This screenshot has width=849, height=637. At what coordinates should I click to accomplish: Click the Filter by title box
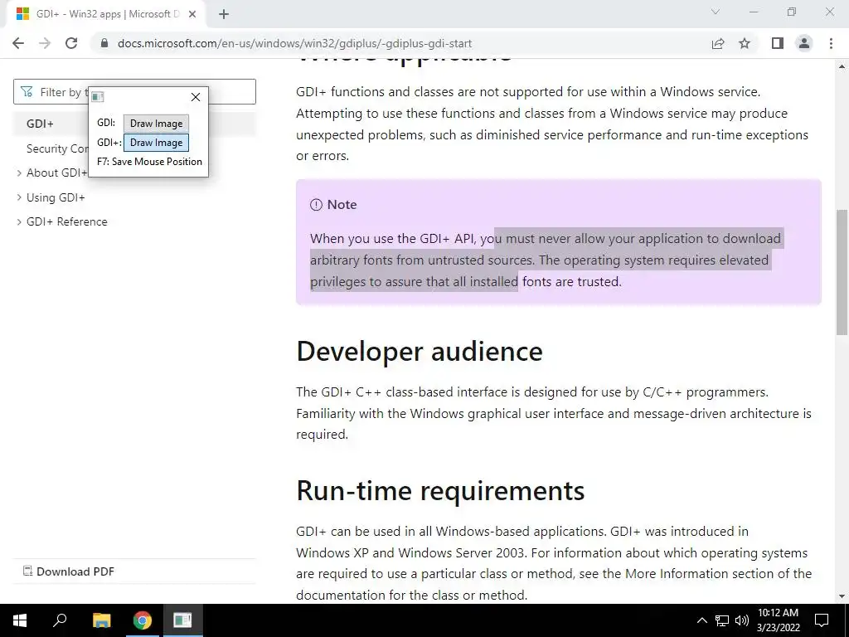[134, 91]
